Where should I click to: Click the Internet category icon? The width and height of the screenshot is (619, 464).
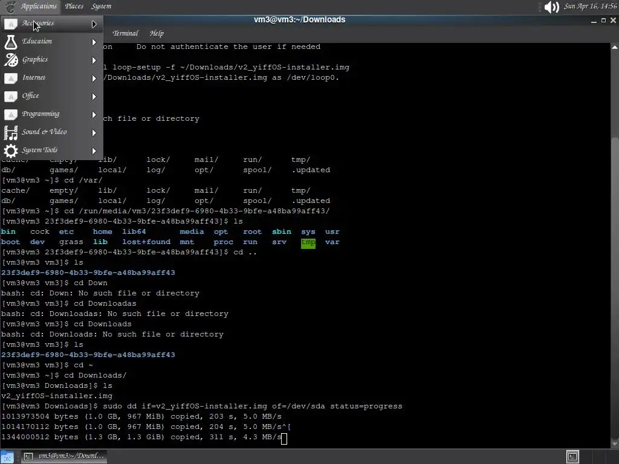tap(11, 78)
